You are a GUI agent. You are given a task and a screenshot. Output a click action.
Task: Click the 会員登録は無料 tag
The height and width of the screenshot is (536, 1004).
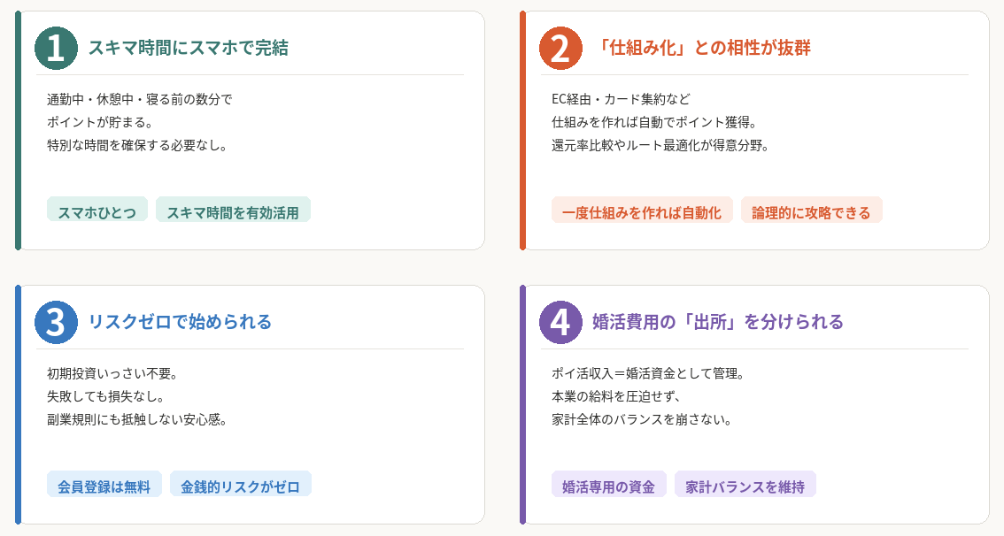tap(104, 486)
